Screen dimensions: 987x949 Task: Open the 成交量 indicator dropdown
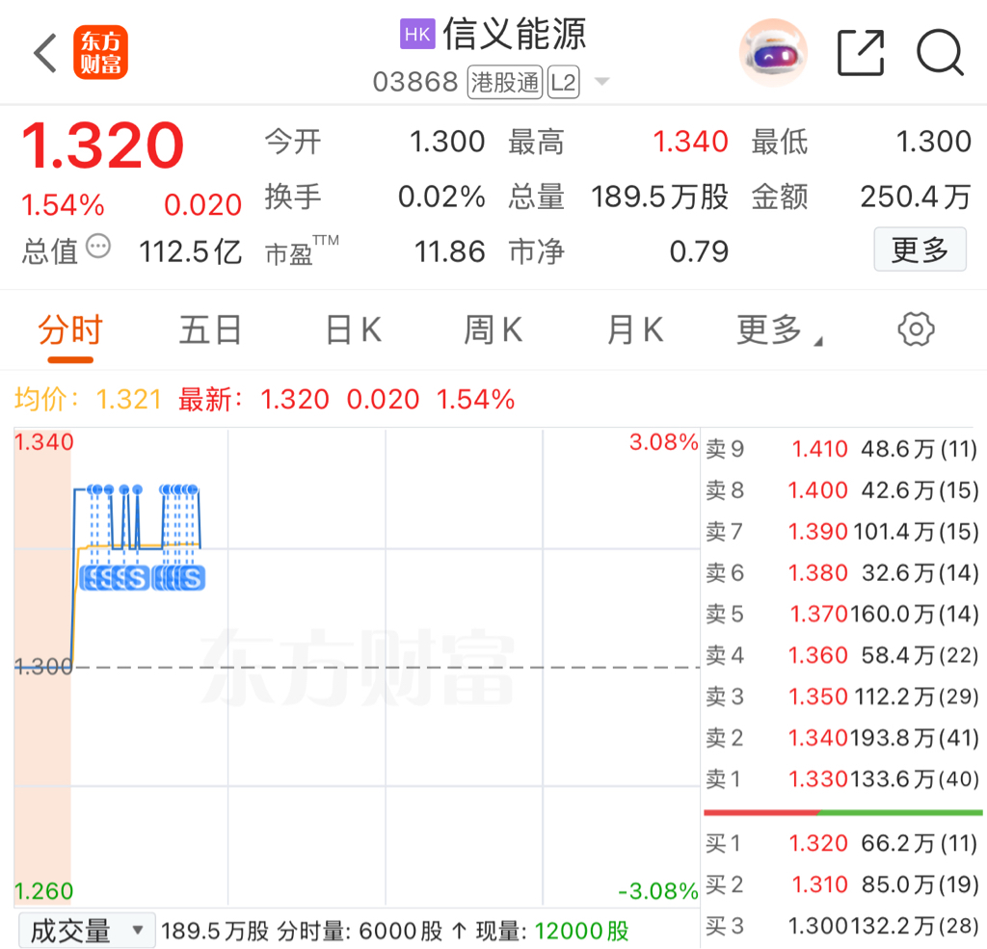point(87,931)
